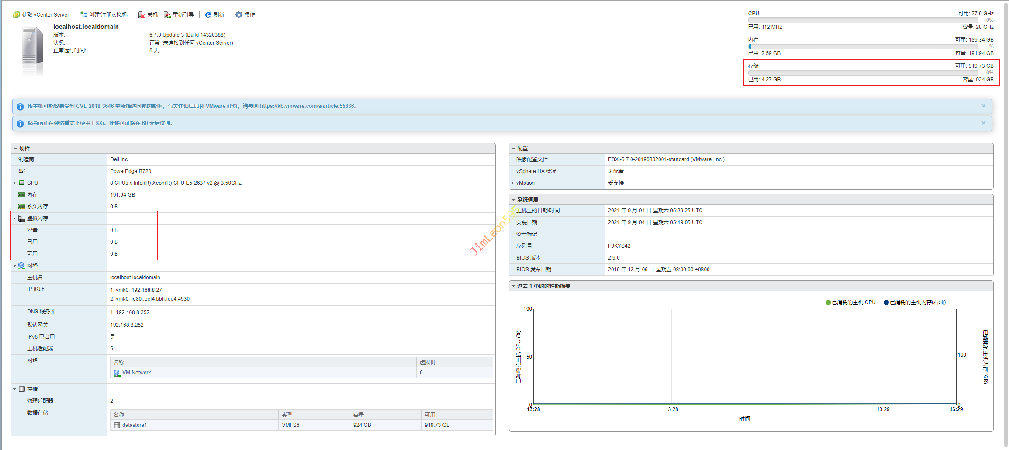The width and height of the screenshot is (1009, 450).
Task: Dismiss the CVE-2018-3646 warning banner
Action: (983, 106)
